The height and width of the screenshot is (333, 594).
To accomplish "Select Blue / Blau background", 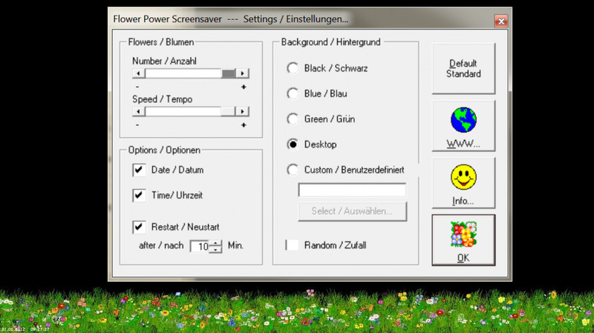I will pyautogui.click(x=293, y=93).
